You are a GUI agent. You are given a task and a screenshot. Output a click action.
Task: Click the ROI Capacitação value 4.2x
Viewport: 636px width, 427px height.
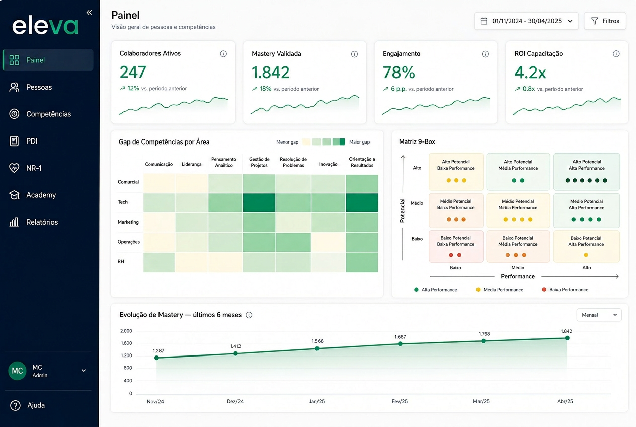530,73
